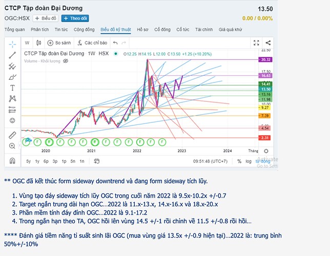The width and height of the screenshot is (330, 256).
Task: Click the 20.32 purple price label
Action: 265,60
